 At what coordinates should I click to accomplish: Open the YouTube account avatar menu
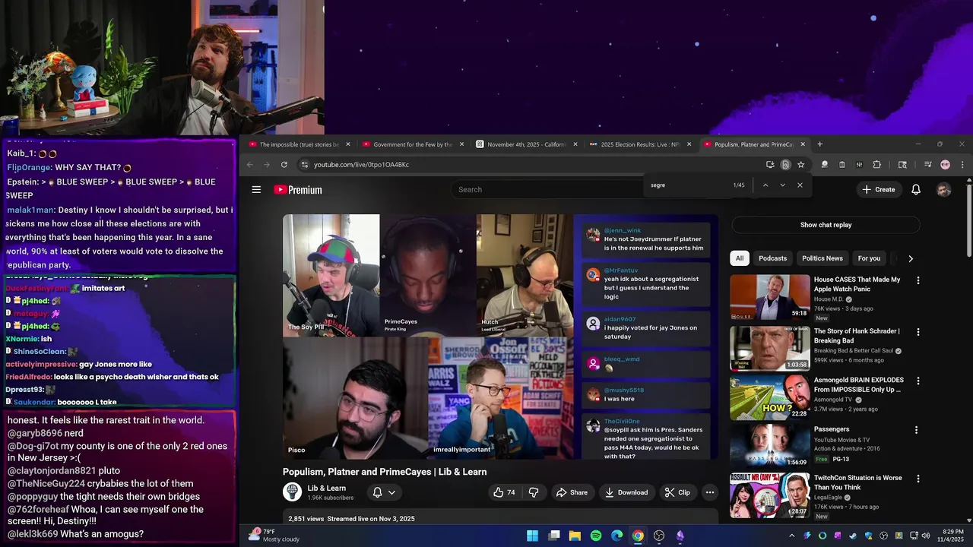click(944, 190)
